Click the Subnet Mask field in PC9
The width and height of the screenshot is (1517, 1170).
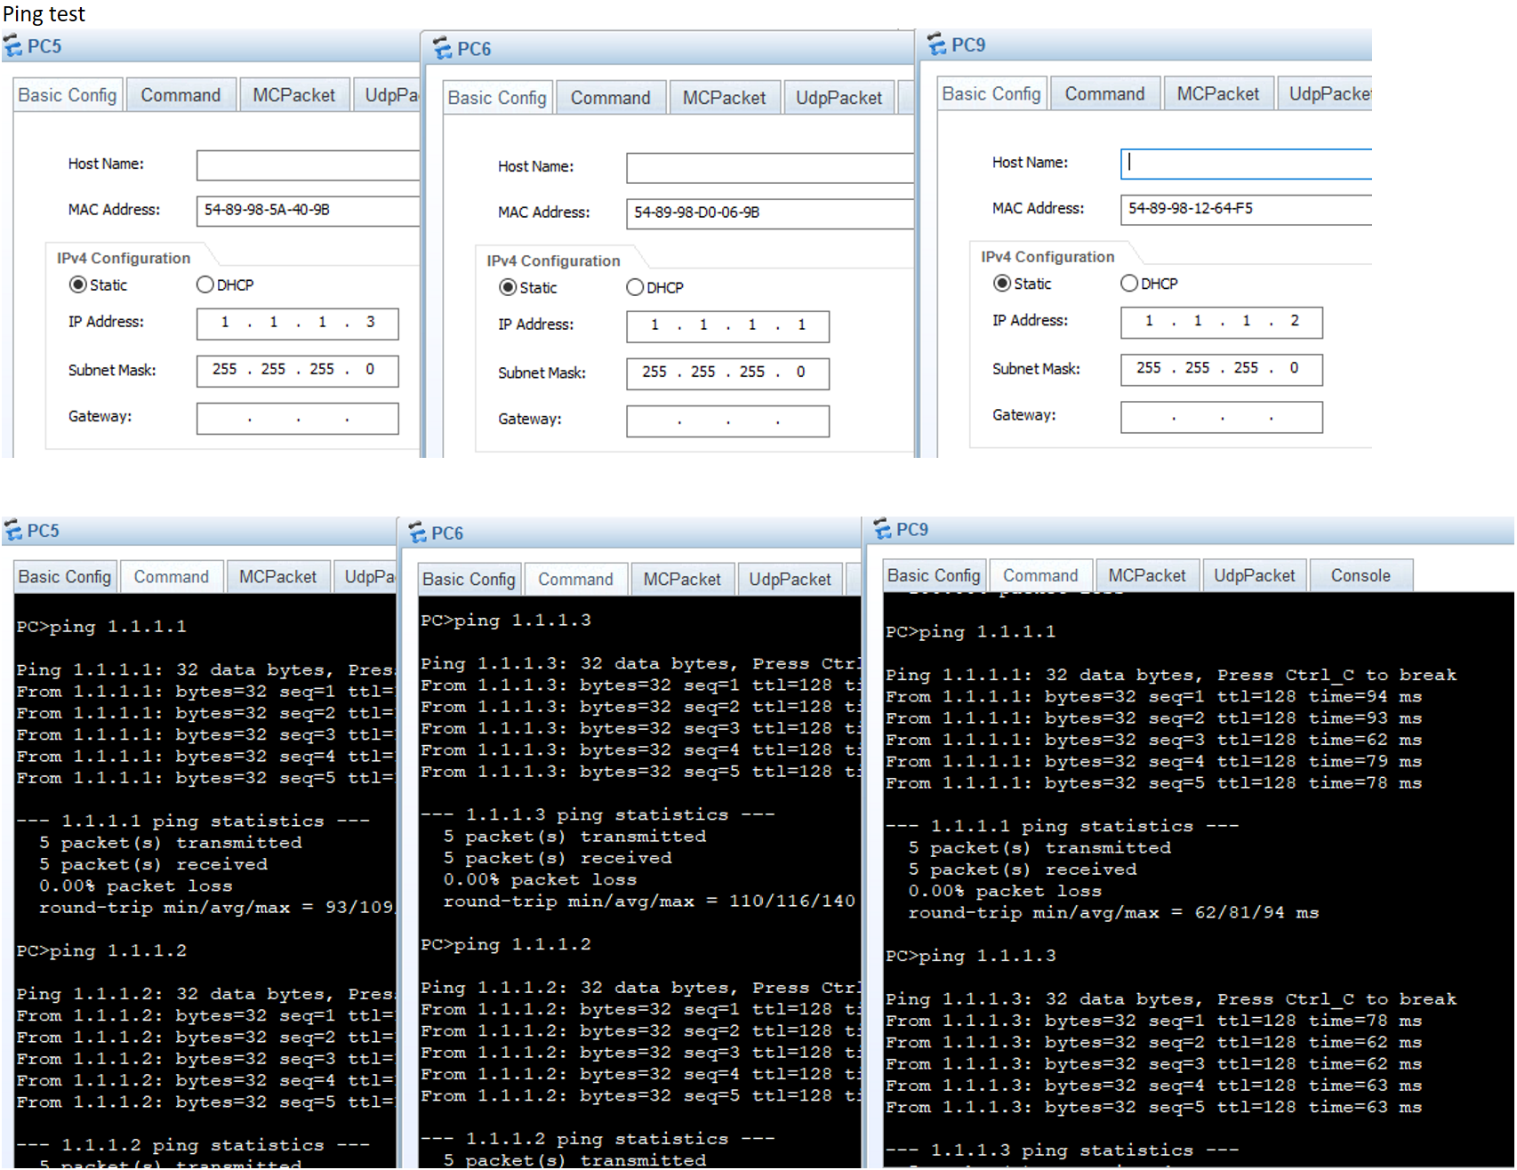coord(1222,369)
